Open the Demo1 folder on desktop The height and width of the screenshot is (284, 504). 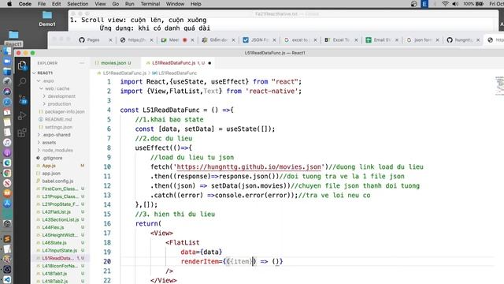point(47,19)
